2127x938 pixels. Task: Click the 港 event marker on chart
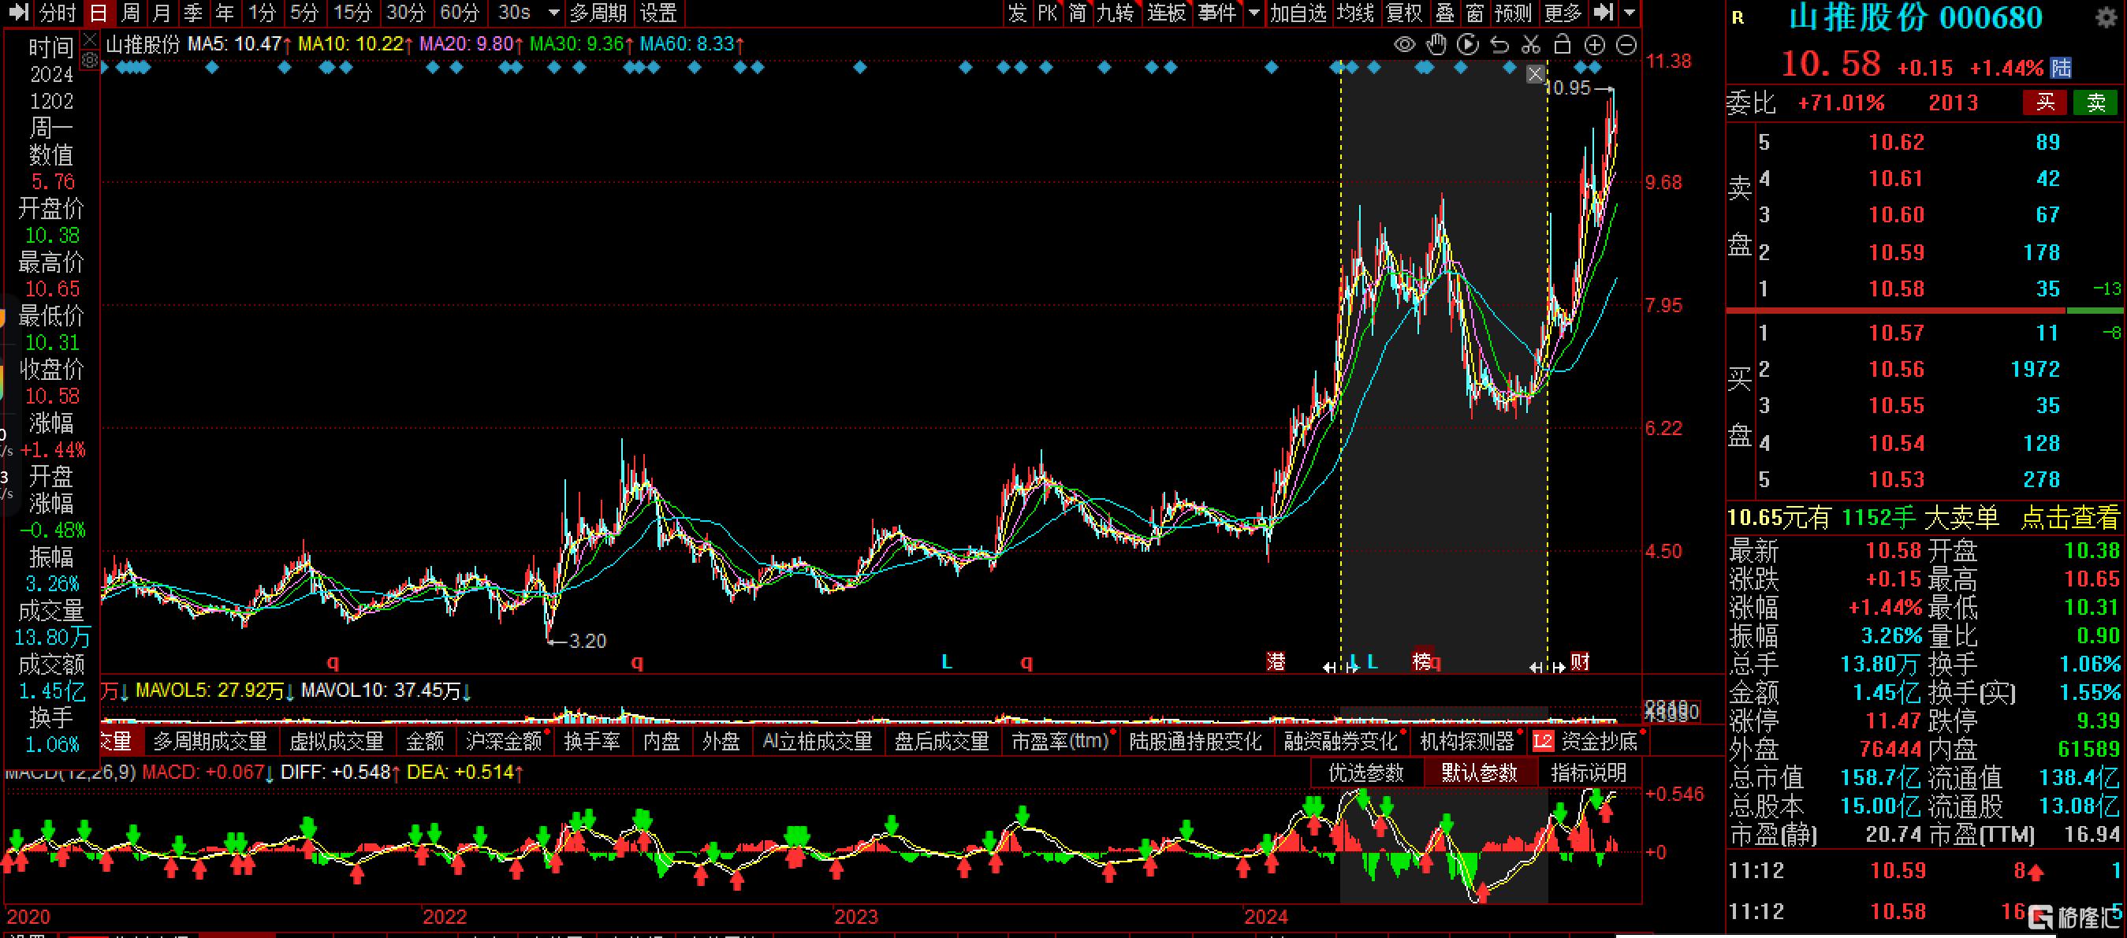1276,661
